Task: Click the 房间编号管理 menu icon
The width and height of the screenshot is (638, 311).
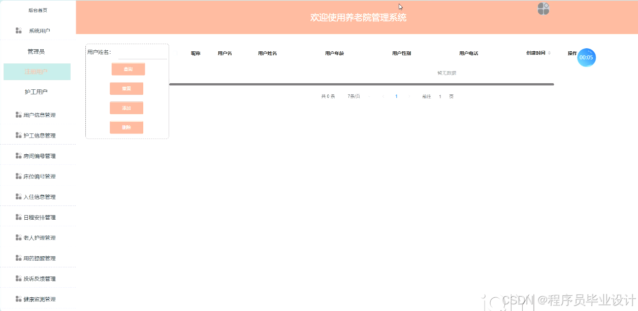Action: click(19, 156)
